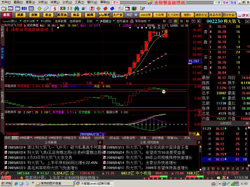Open news 7月23日科大讯飞大宗交易

pos(50,158)
